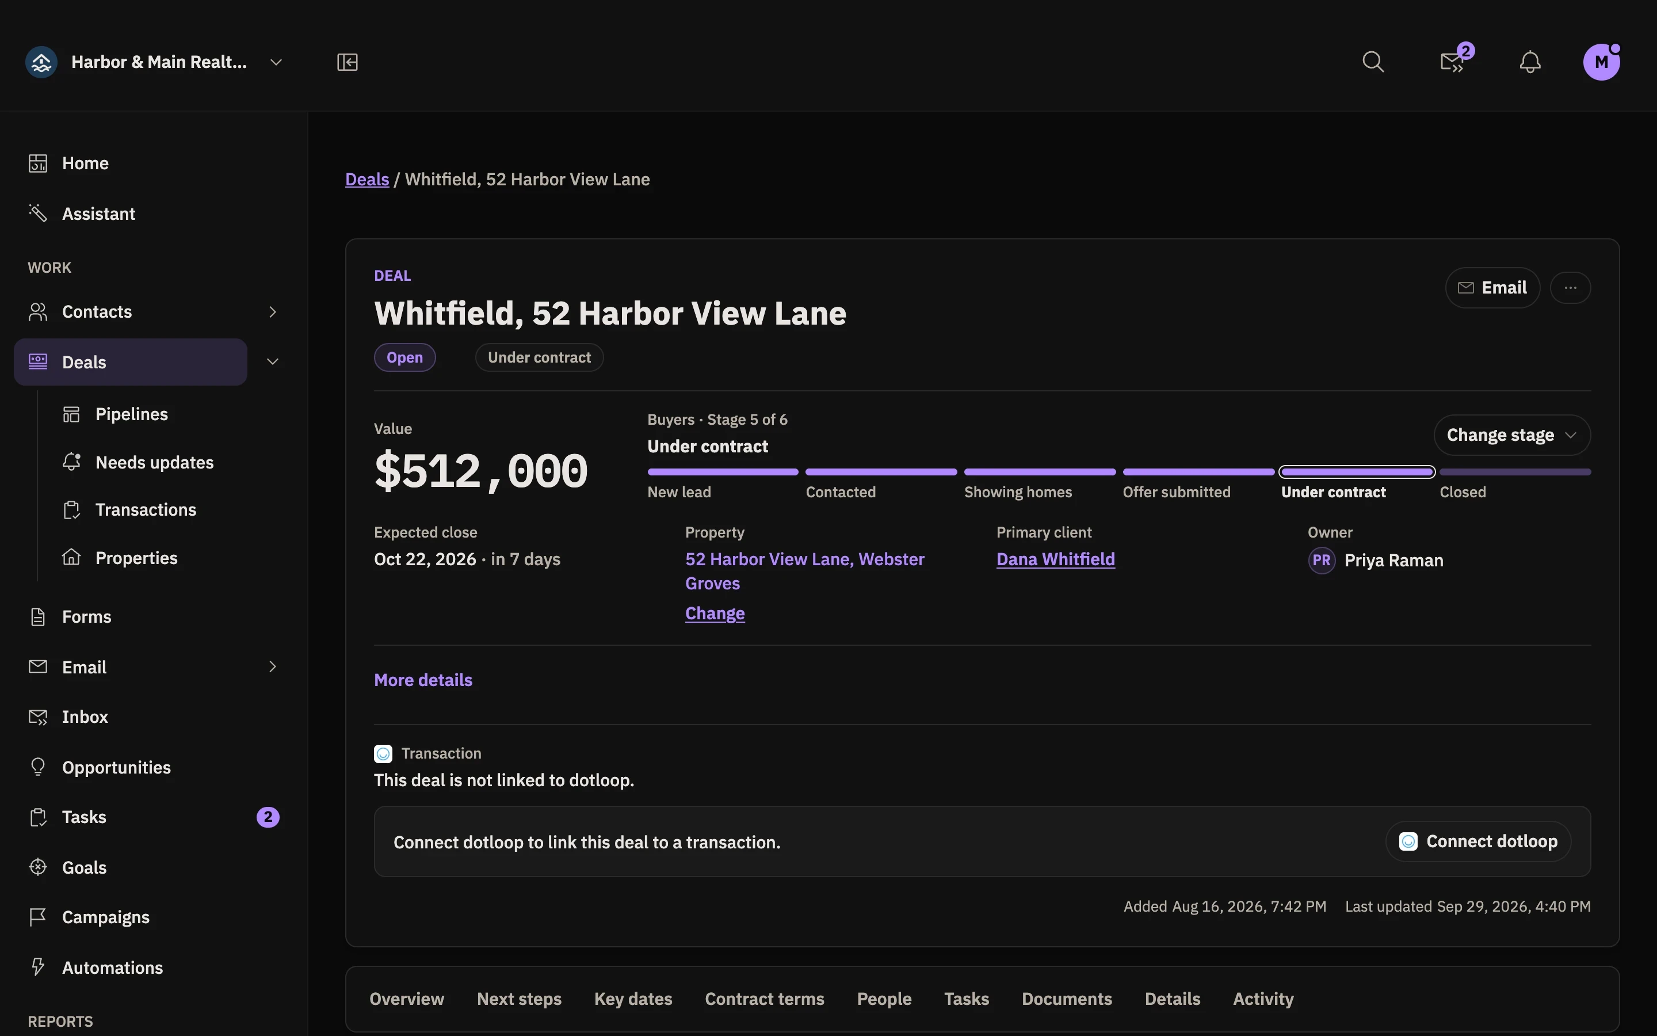Open the Change stage dropdown
This screenshot has width=1657, height=1036.
[x=1512, y=435]
